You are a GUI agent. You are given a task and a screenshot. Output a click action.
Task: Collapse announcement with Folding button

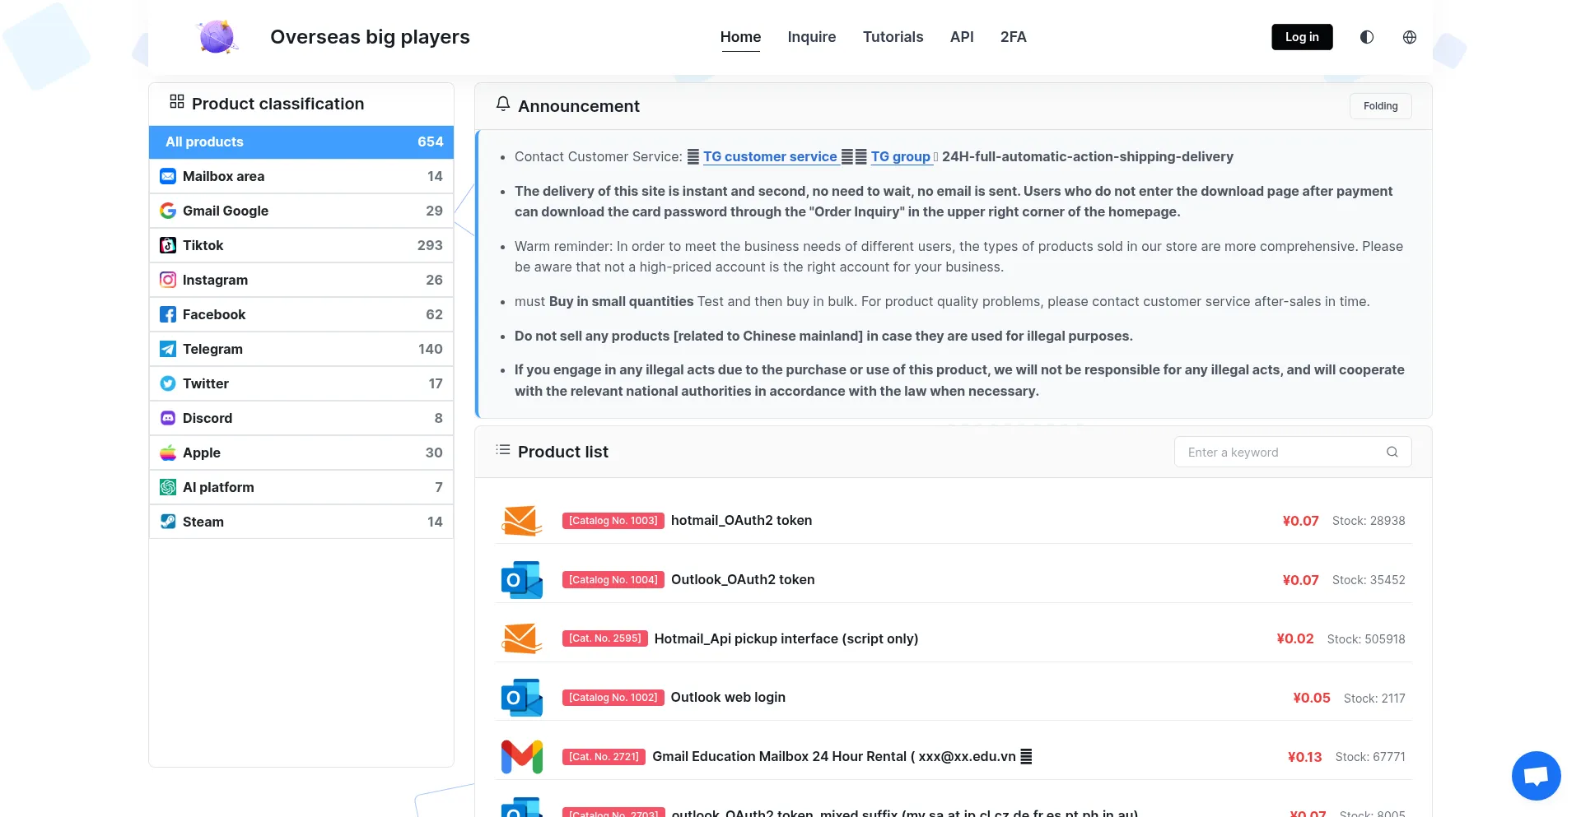tap(1380, 106)
